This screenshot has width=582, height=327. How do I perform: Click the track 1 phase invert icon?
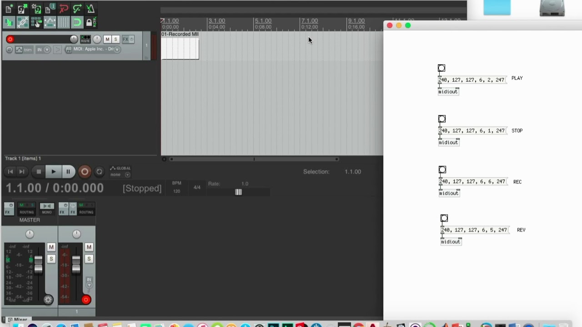[9, 50]
